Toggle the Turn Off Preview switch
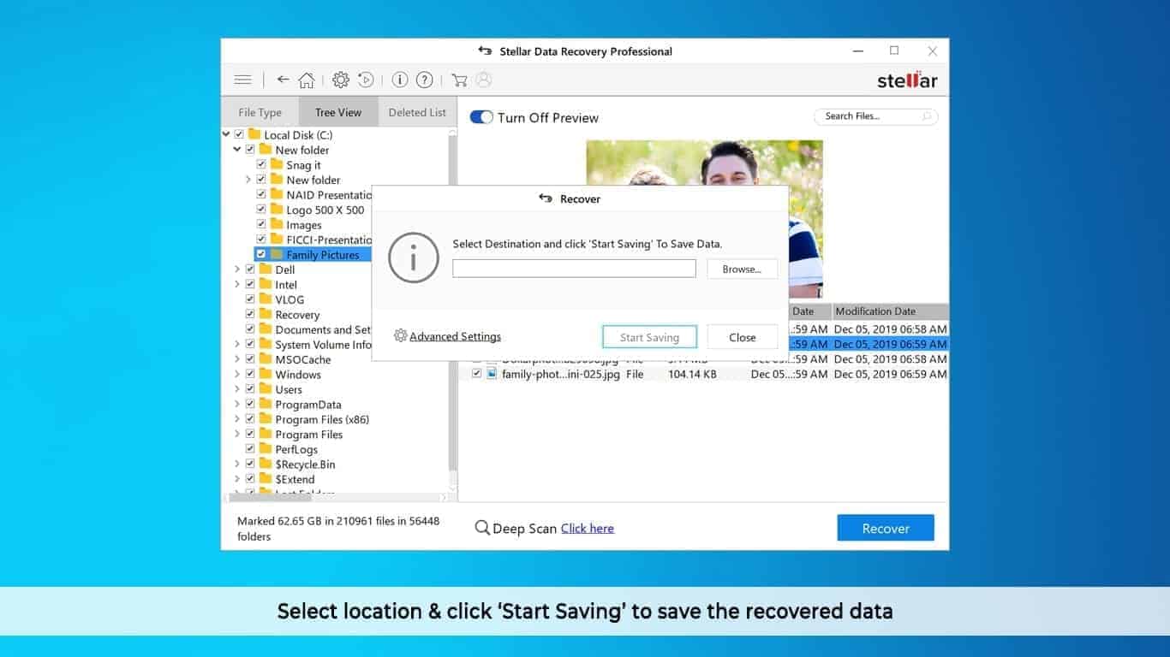The image size is (1170, 657). point(481,117)
